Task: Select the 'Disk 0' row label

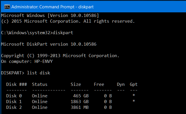Action: point(14,96)
